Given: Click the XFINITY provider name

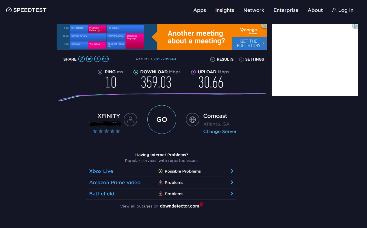Looking at the screenshot, I should [x=109, y=116].
